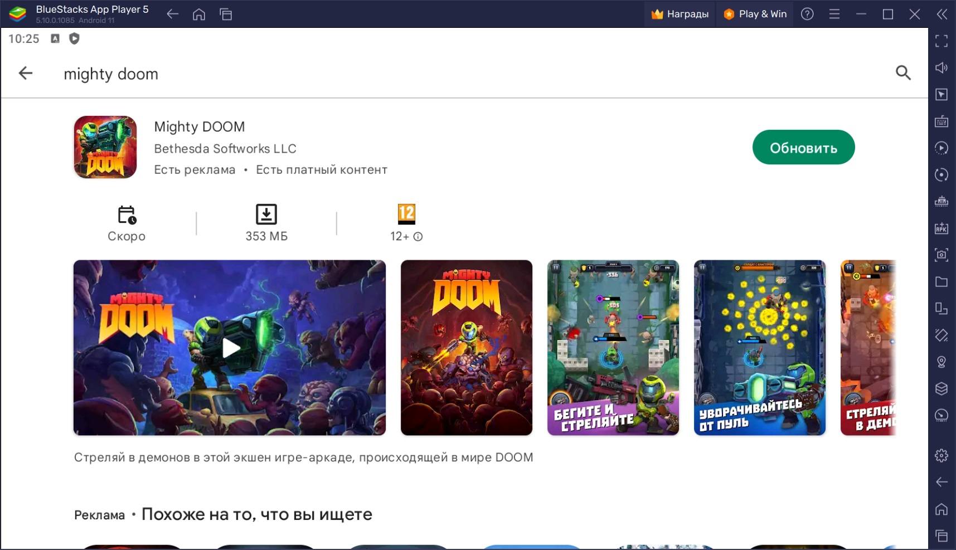956x550 pixels.
Task: Collapse the side toolbar with double chevron
Action: tap(942, 14)
